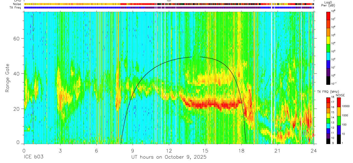Click the '1000' label on NOISE legend
Screen dimensions: 353x163
(x=345, y=116)
